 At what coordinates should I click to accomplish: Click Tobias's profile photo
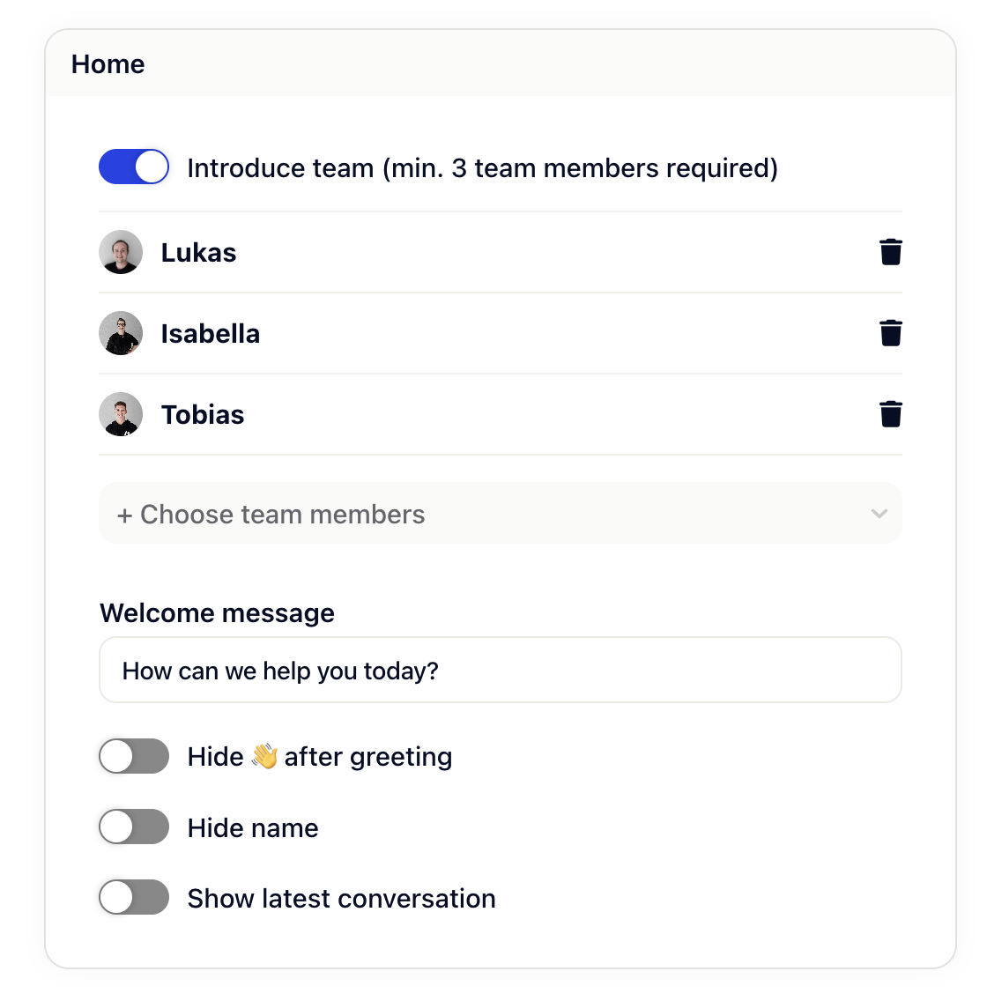coord(121,414)
